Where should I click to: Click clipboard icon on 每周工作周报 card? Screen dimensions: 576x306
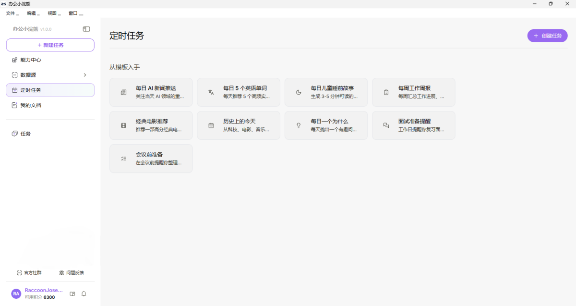[386, 92]
